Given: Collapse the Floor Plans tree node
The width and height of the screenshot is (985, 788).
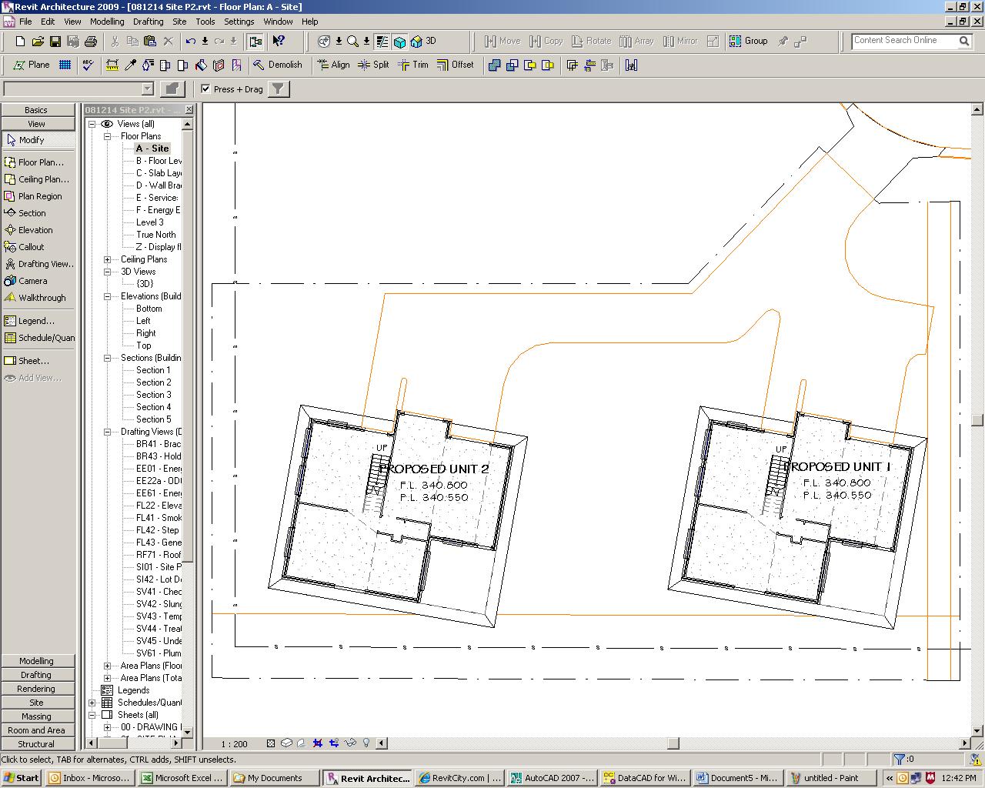Looking at the screenshot, I should click(108, 136).
